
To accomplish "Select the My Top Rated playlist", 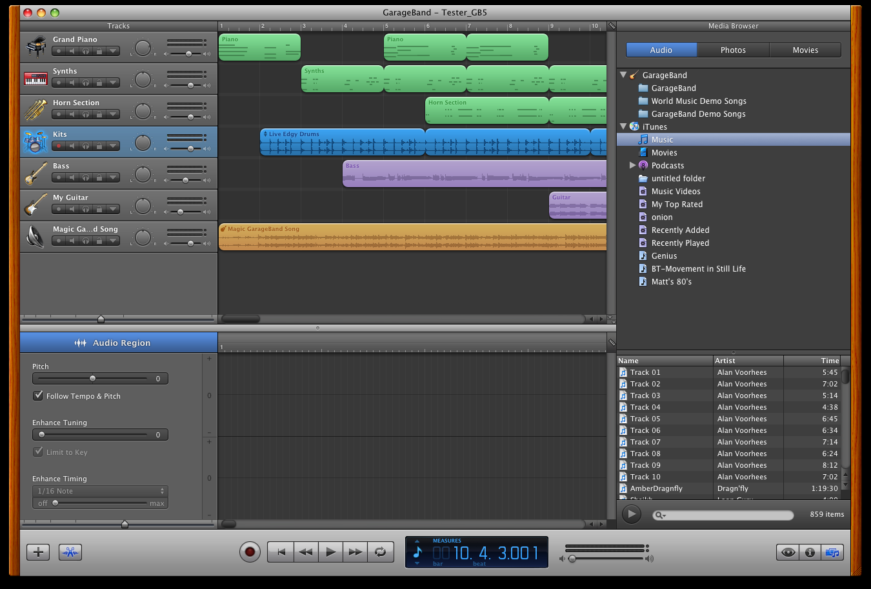I will [x=677, y=204].
